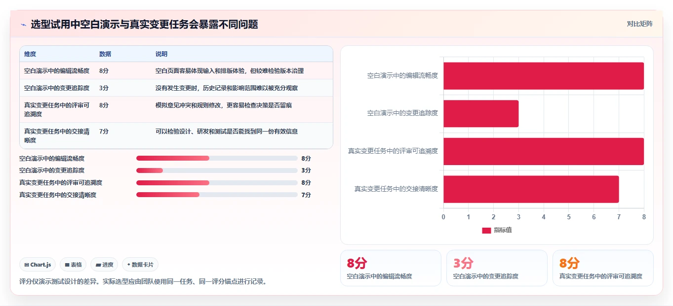The width and height of the screenshot is (673, 306).
Task: Click chart axis label 真实变更任务中的评审可追溯度
Action: pos(393,151)
